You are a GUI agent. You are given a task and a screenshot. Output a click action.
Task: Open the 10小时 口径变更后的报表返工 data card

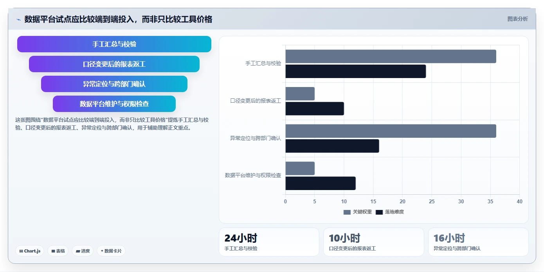374,242
